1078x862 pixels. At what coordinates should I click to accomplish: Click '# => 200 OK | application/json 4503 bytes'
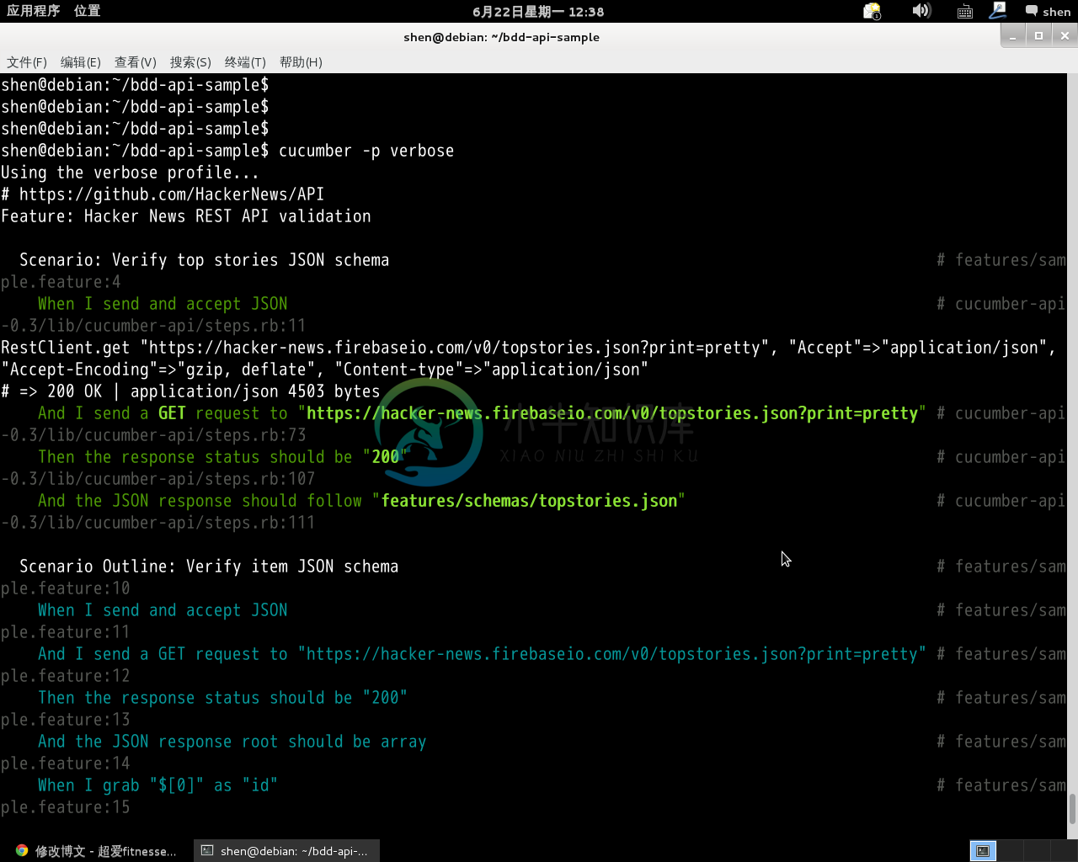point(190,391)
